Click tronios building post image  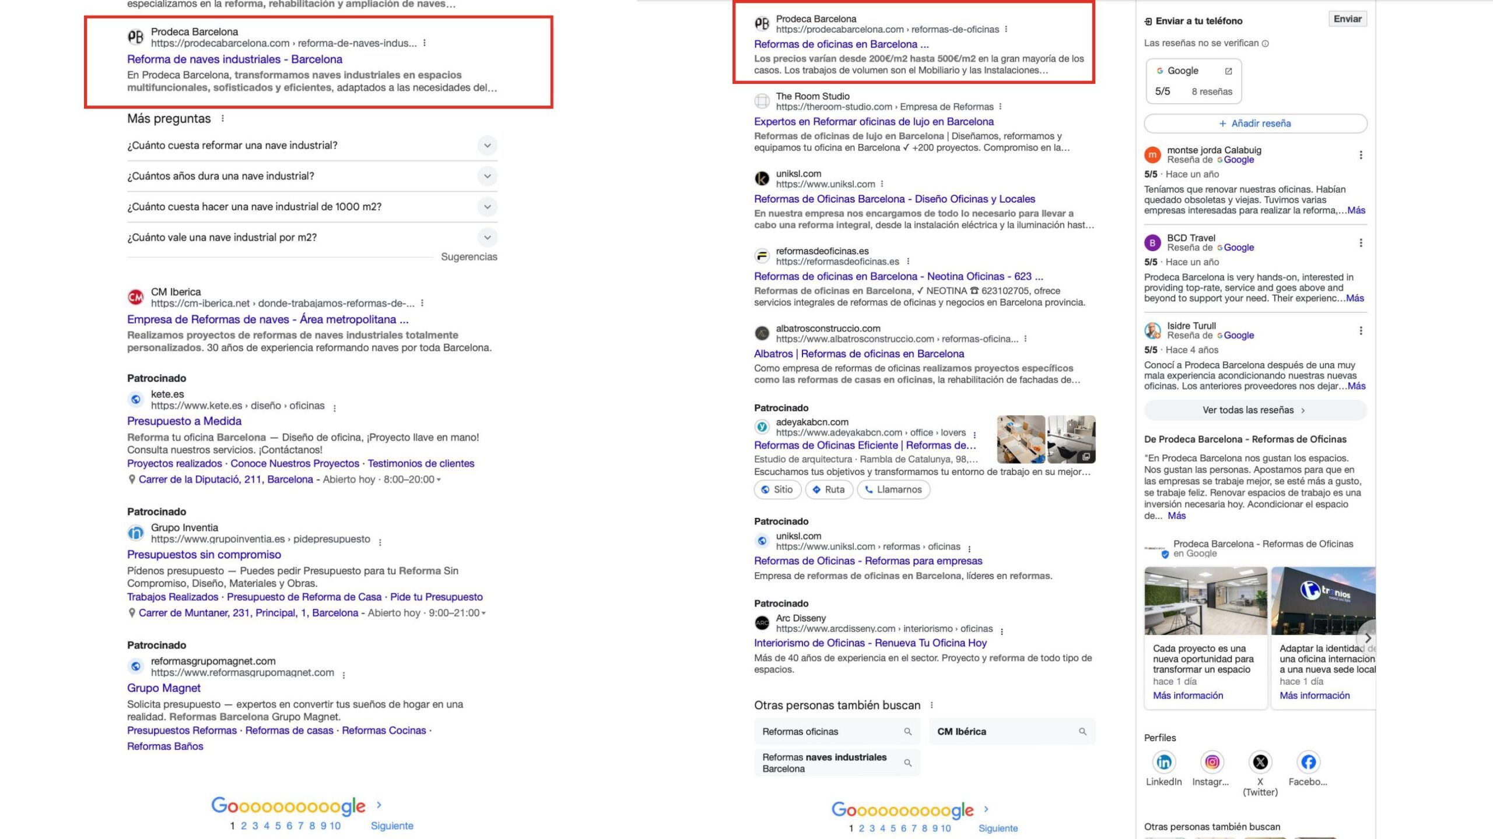coord(1323,601)
